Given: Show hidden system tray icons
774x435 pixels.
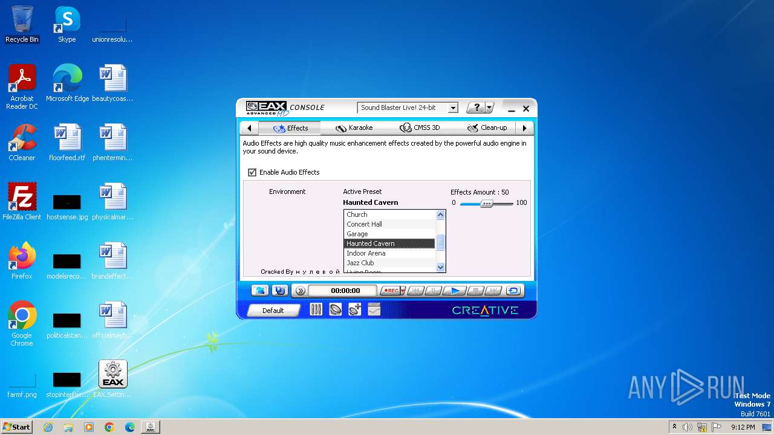Looking at the screenshot, I should pyautogui.click(x=675, y=427).
